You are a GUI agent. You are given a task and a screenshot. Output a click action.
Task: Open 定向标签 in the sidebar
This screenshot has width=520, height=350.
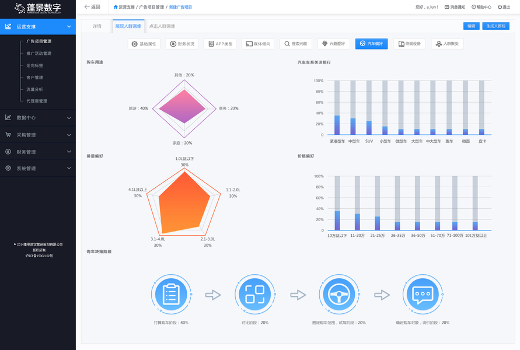click(x=35, y=65)
